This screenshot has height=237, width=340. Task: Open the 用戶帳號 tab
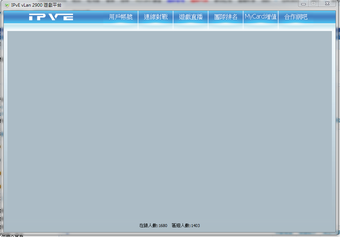click(x=121, y=17)
